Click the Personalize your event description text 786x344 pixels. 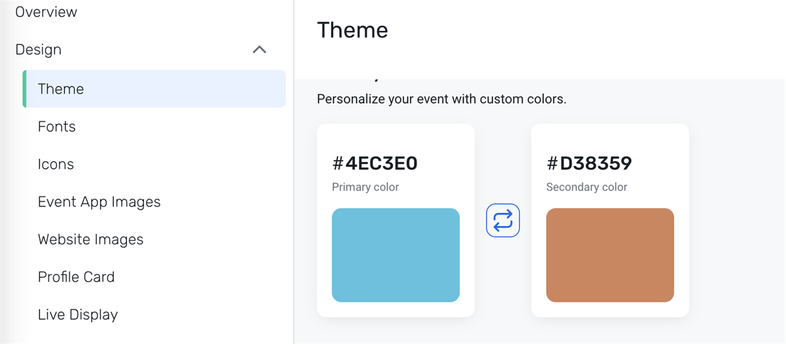point(441,100)
